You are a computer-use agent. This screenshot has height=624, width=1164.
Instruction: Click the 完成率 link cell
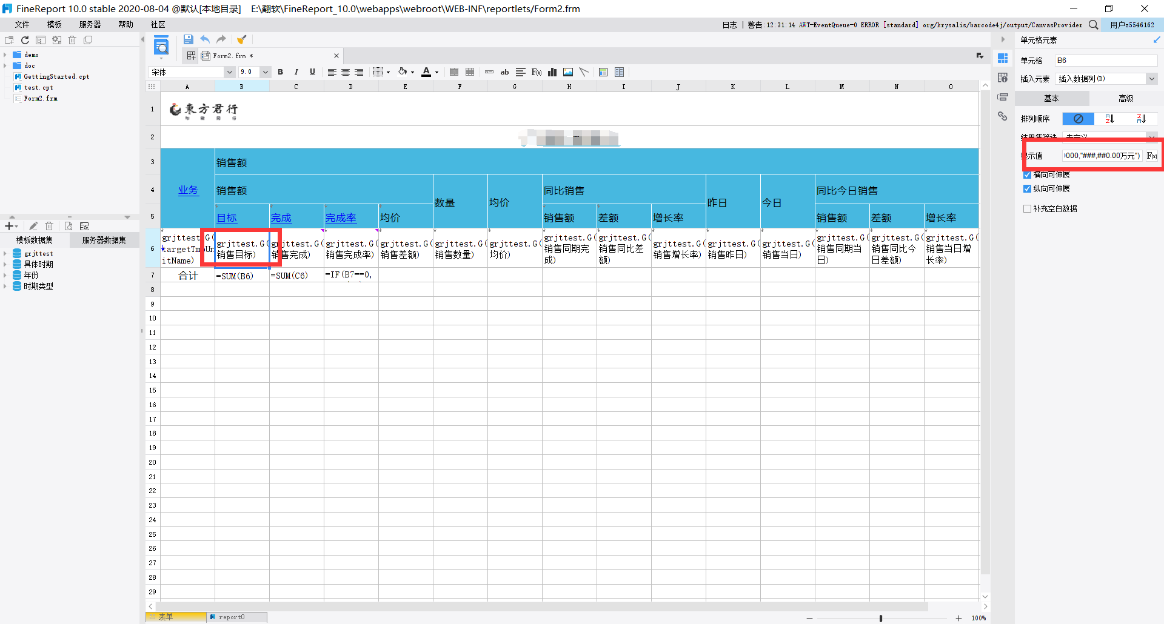[341, 217]
